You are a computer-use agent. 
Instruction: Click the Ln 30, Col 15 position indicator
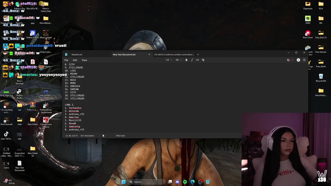point(72,136)
